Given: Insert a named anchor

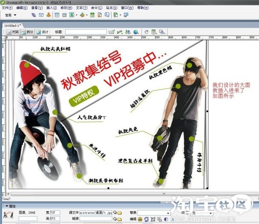Looking at the screenshot, I should [x=49, y=15].
